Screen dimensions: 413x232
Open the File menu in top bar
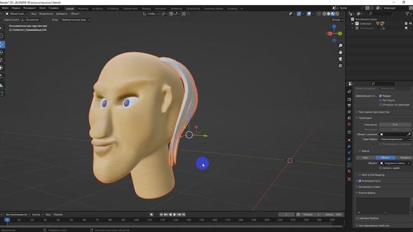[x=5, y=8]
